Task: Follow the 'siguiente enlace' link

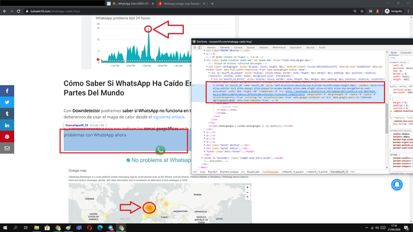Action: 168,117
